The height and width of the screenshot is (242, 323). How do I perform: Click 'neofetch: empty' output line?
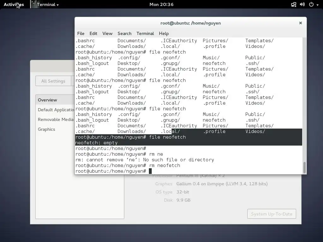[x=97, y=143]
